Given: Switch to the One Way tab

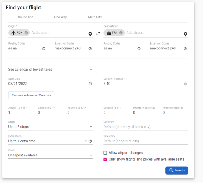Looking at the screenshot, I should (60, 17).
